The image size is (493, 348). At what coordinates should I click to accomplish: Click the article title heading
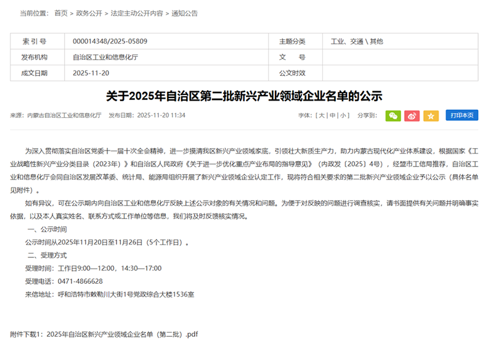point(244,96)
